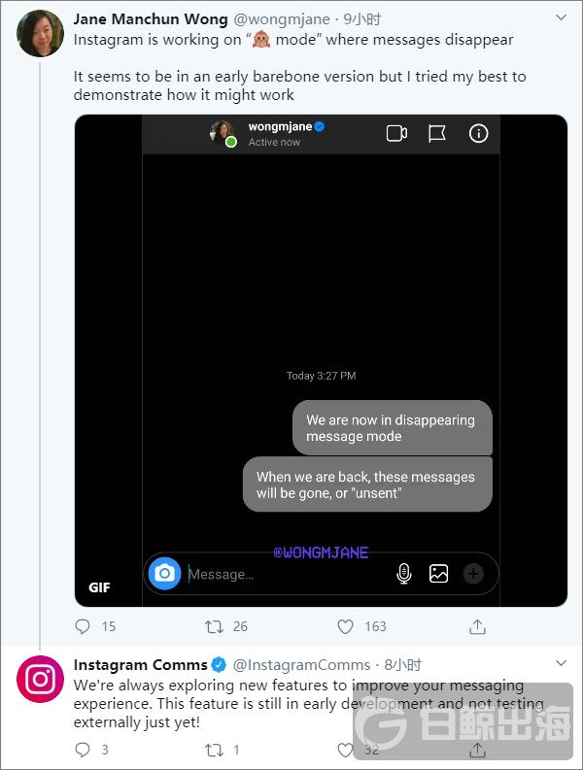Click the flag icon in chat header
Viewport: 583px width, 770px height.
(437, 134)
